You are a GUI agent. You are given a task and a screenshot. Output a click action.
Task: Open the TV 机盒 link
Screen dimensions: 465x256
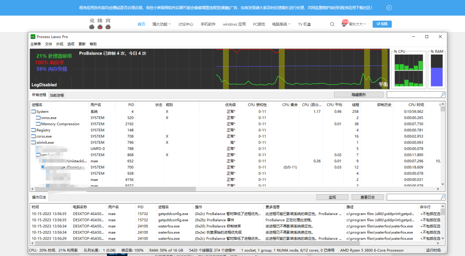click(304, 25)
